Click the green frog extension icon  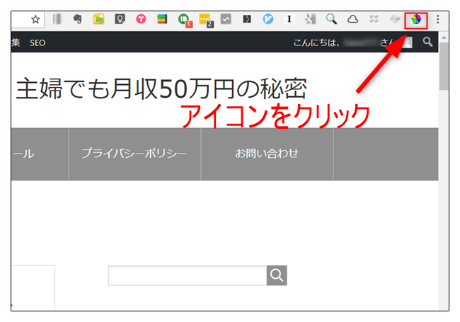pyautogui.click(x=99, y=19)
